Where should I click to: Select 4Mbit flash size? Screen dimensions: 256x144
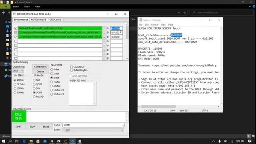point(52,69)
